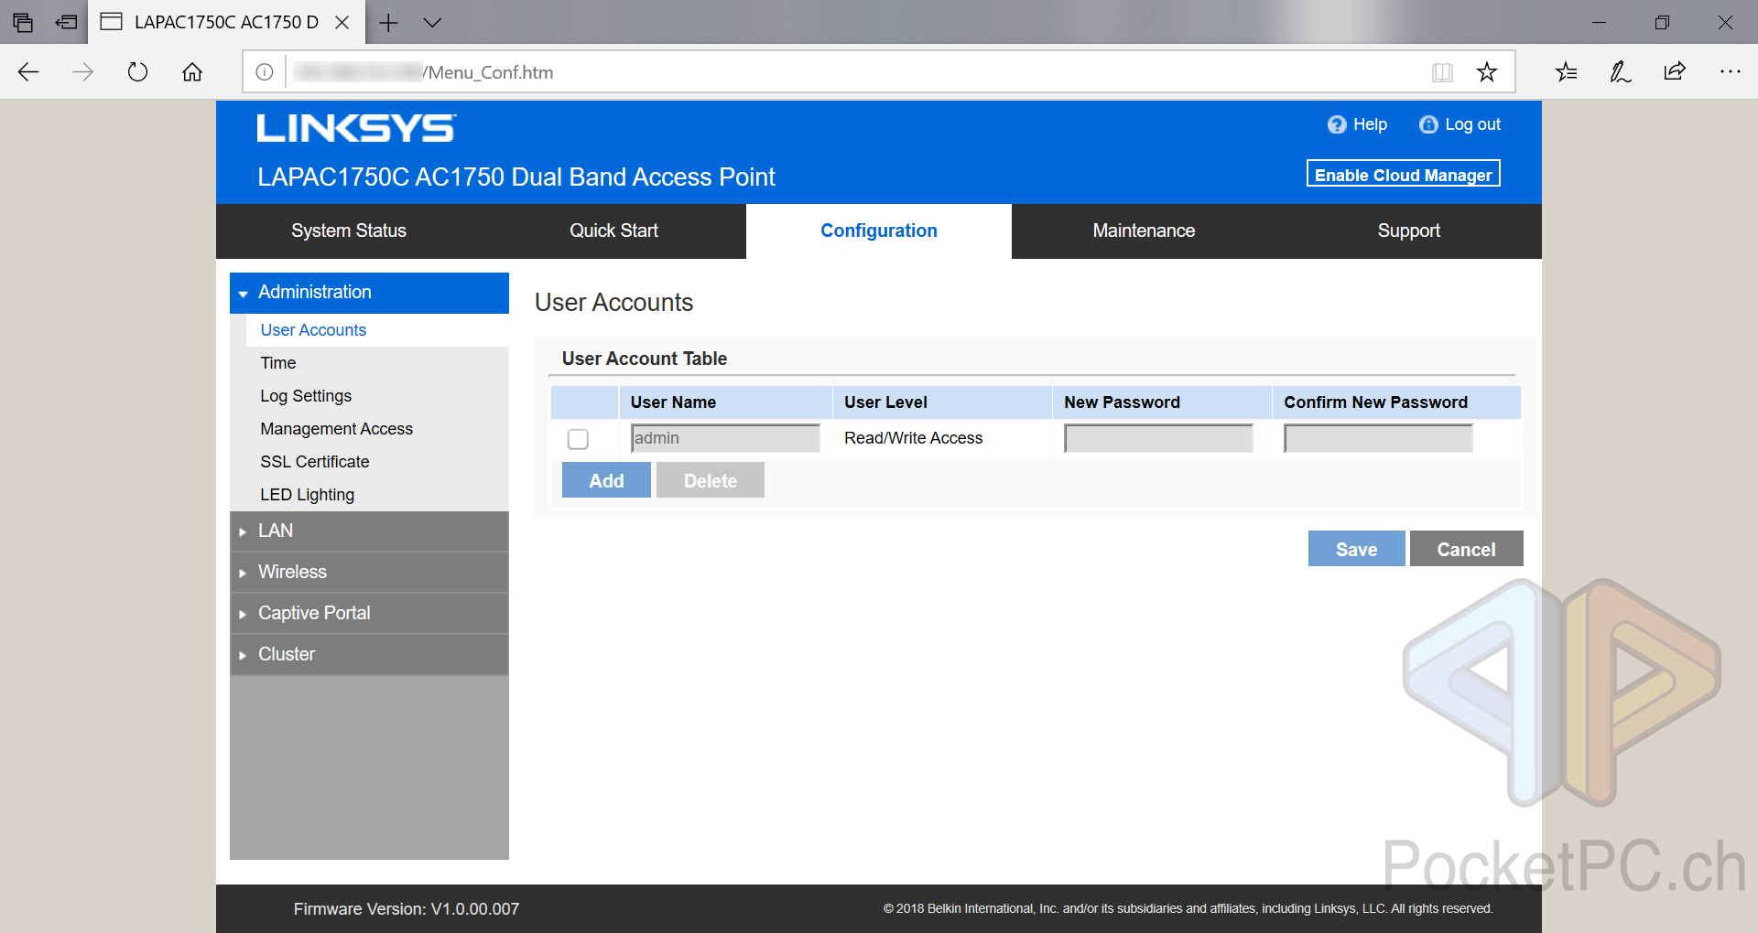The image size is (1758, 933).
Task: Open the Favorites hub icon
Action: pyautogui.click(x=1567, y=72)
